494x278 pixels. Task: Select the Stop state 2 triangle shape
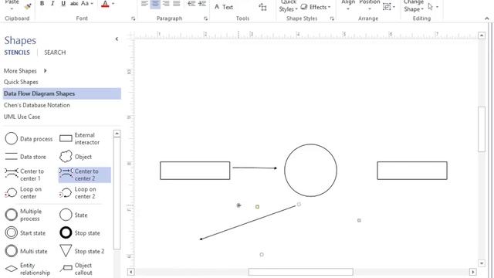[82, 251]
